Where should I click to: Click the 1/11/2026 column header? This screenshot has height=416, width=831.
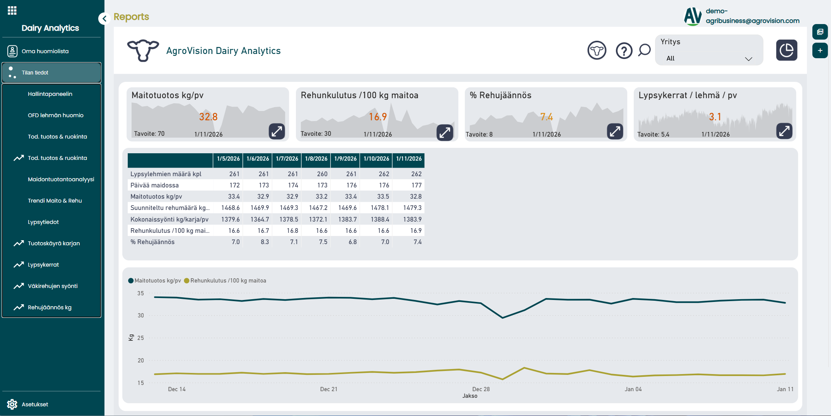409,159
